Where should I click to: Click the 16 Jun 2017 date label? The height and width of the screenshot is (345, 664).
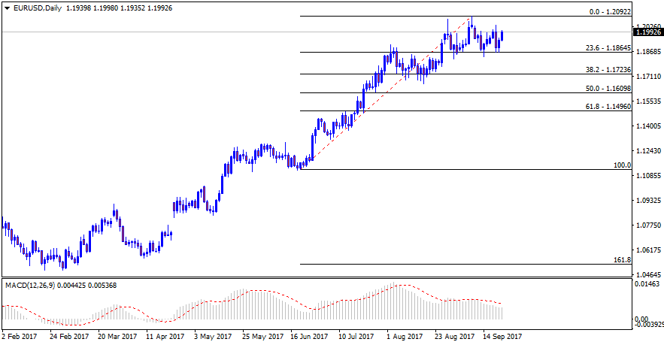tap(309, 337)
